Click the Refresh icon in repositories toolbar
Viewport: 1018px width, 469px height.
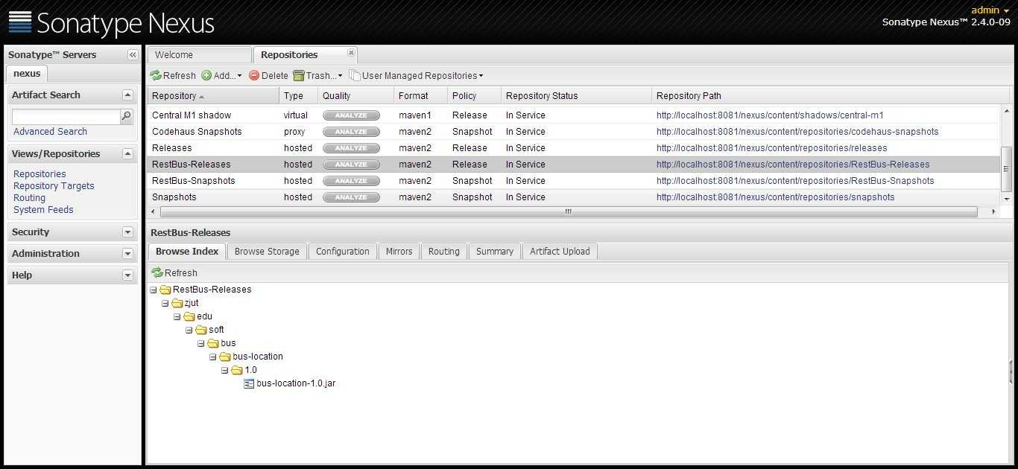click(x=156, y=76)
